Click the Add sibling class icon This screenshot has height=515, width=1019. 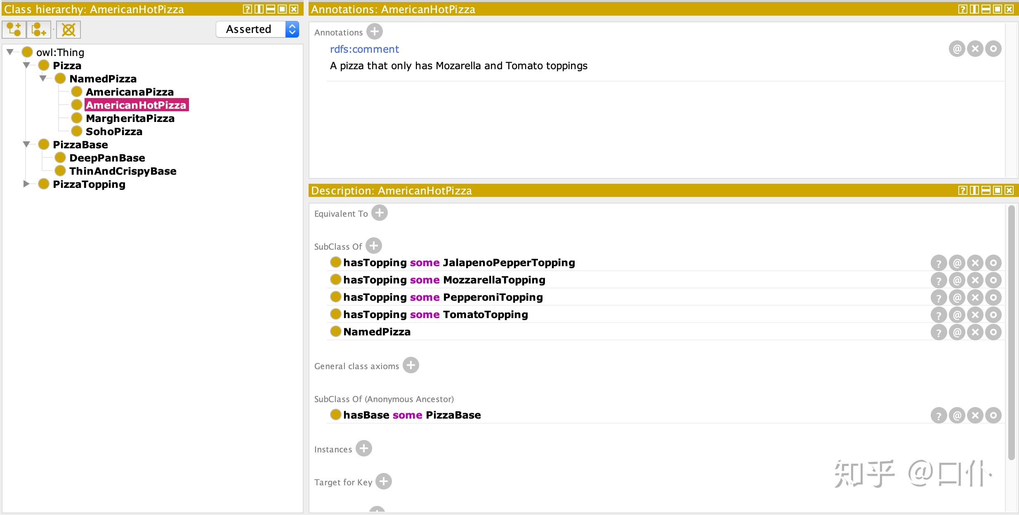38,30
